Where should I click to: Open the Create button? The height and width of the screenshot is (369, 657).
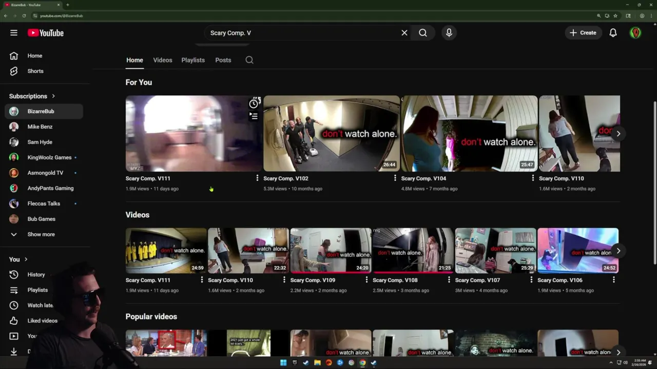[583, 33]
